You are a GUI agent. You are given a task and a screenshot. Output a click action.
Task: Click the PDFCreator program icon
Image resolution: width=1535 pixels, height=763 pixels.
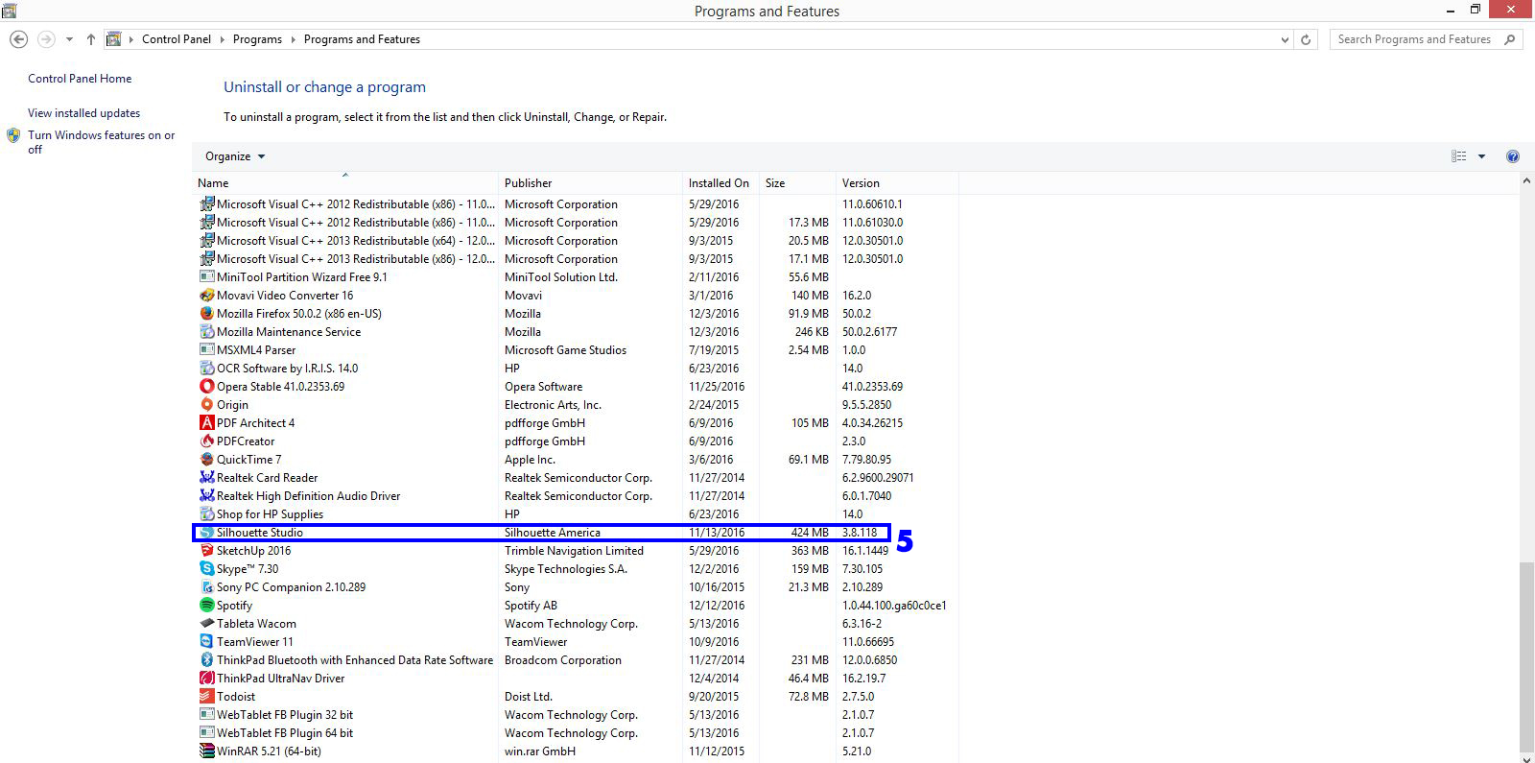[206, 441]
